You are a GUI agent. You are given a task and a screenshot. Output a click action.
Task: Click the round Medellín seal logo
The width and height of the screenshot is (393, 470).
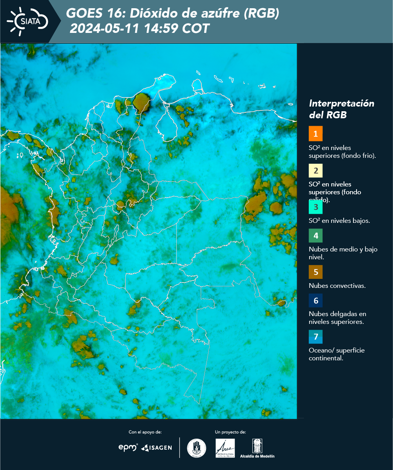pos(196,448)
